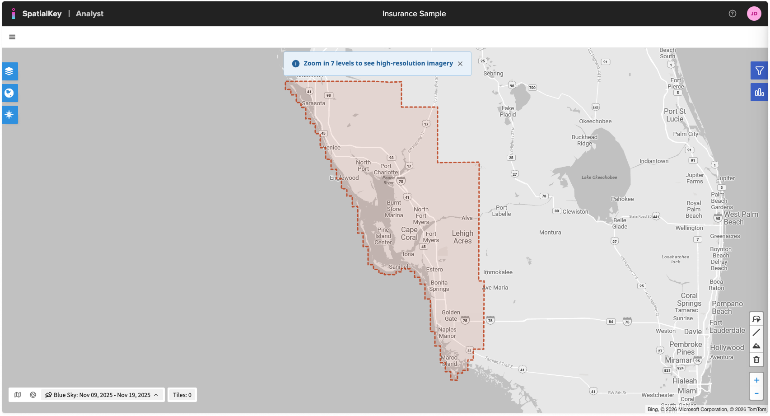Open the filter funnel panel
The image size is (770, 416).
coord(759,71)
